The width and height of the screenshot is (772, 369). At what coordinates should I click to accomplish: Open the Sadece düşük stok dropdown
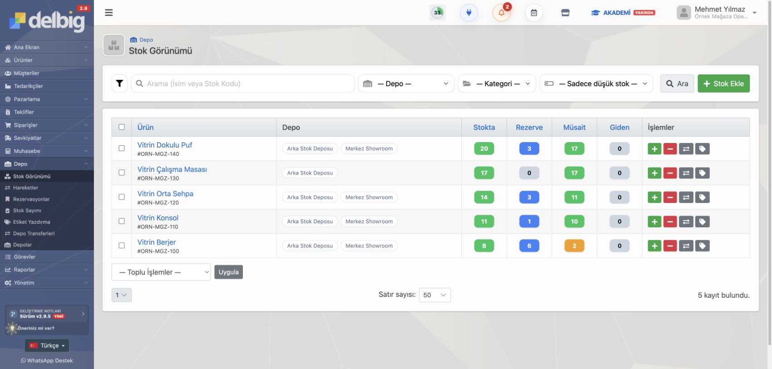click(x=596, y=84)
